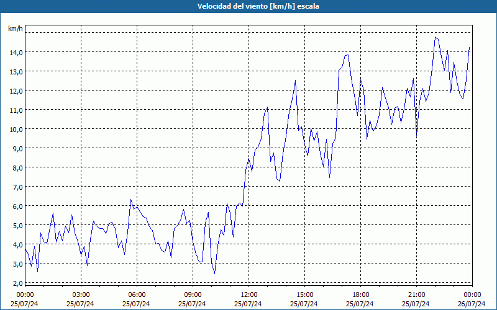Click the 12:00 time axis label
The height and width of the screenshot is (310, 497).
(x=249, y=295)
